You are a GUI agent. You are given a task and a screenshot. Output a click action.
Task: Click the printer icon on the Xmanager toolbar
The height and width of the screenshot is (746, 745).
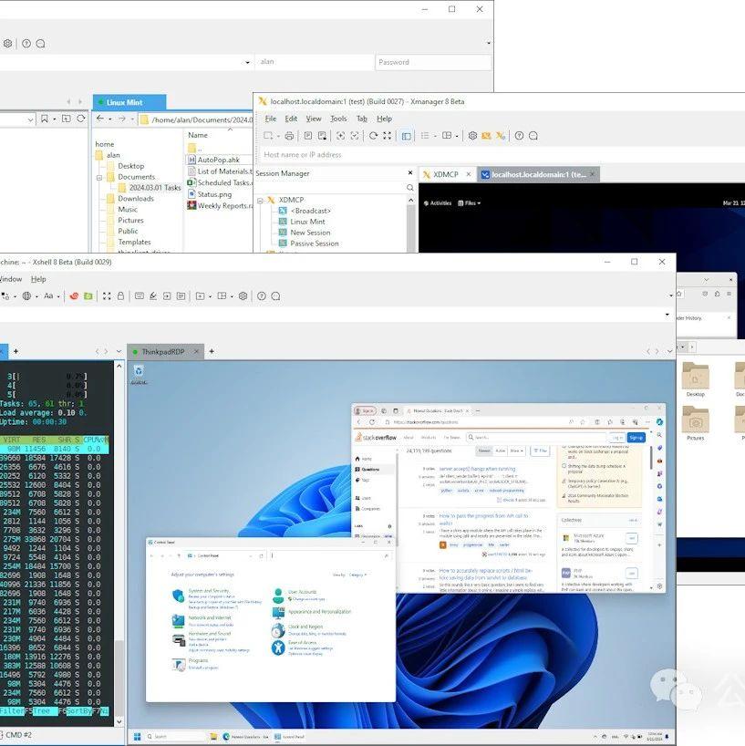(290, 135)
